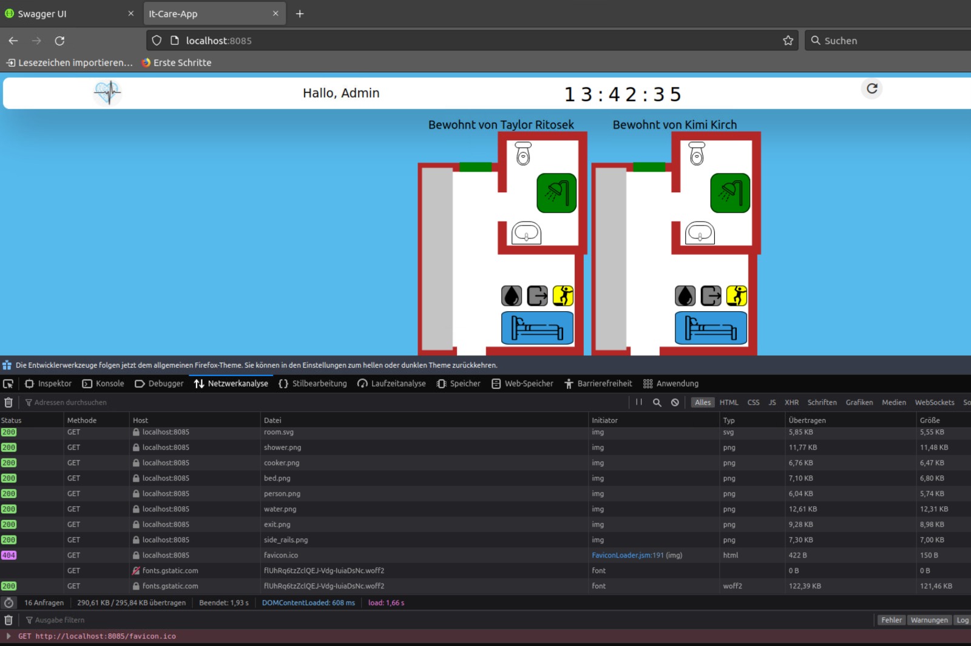Select the water.png request row
Viewport: 971px width, 646px height.
point(280,509)
